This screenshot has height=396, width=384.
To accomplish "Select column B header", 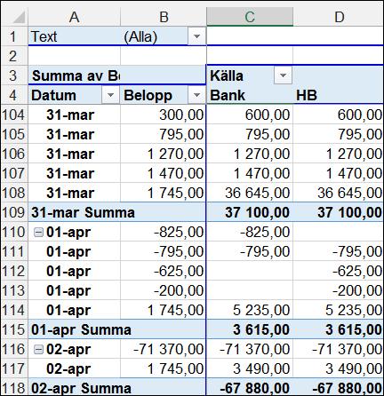I will [x=164, y=17].
